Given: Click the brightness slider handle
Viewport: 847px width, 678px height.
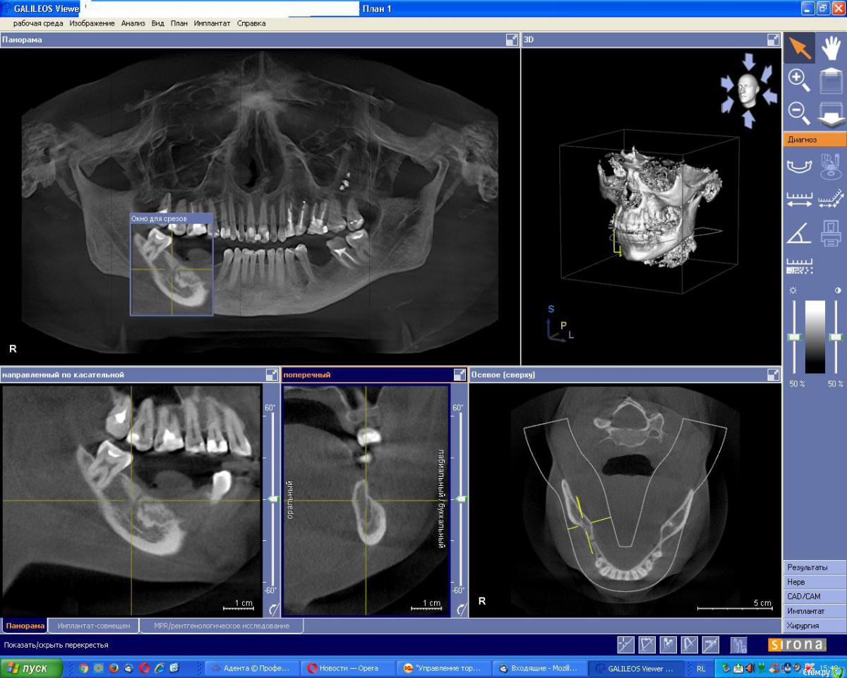Looking at the screenshot, I should tap(795, 337).
